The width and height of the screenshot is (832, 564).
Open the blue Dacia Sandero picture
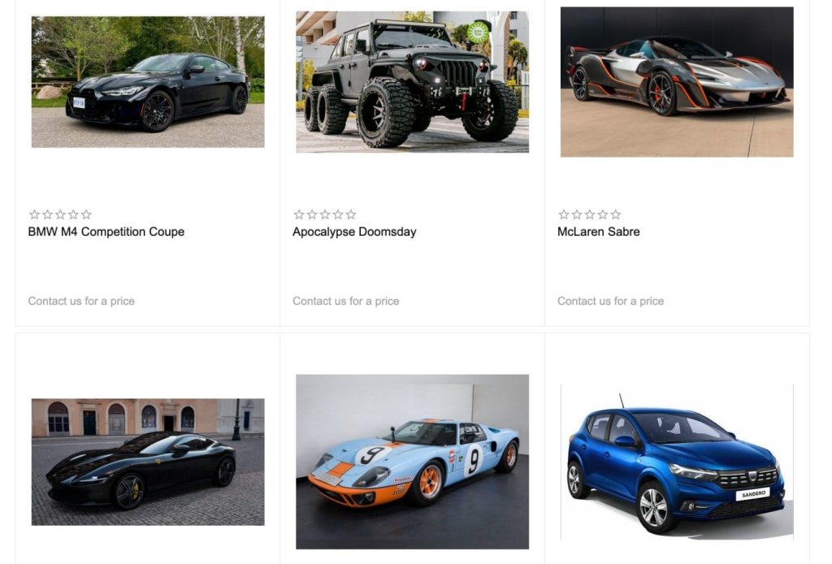(677, 462)
